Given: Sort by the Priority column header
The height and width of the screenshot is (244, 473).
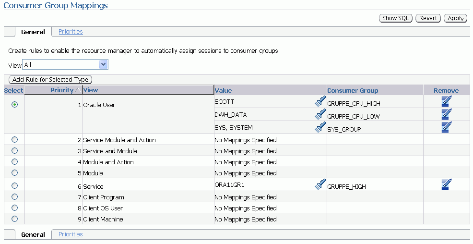Looking at the screenshot, I should tap(61, 90).
